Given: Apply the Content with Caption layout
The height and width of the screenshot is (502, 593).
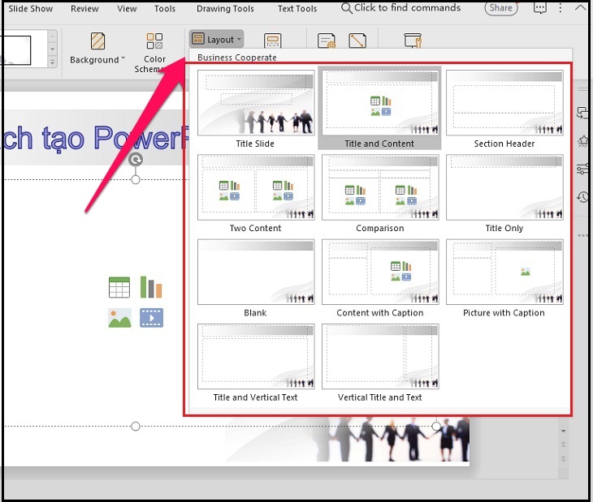Looking at the screenshot, I should [x=380, y=278].
